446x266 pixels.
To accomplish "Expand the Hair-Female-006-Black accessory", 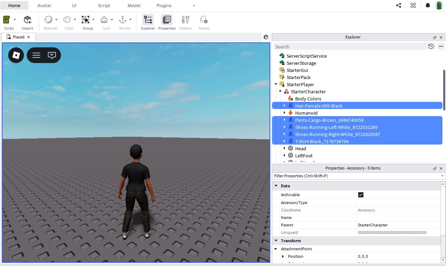I will [284, 106].
